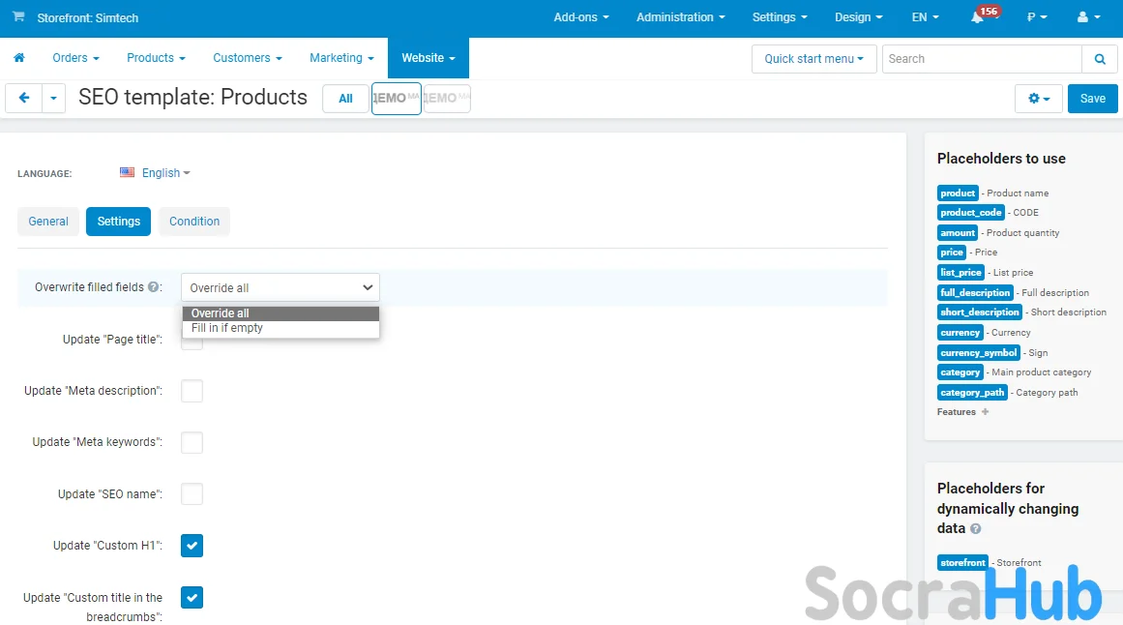Enable Update "Meta description" checkbox

192,391
